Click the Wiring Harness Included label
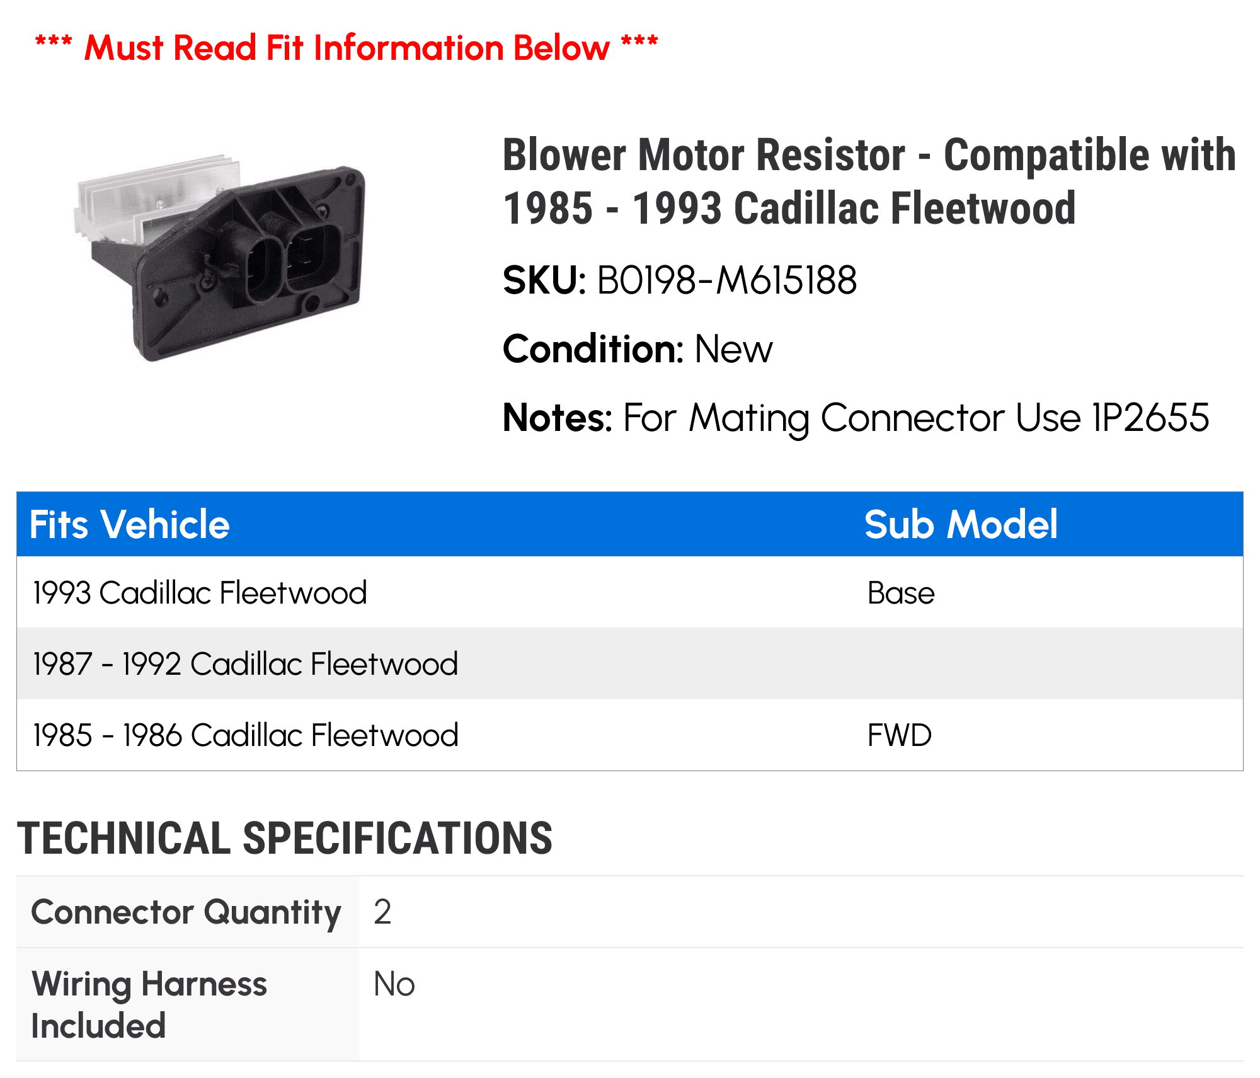This screenshot has height=1078, width=1260. (x=149, y=1004)
